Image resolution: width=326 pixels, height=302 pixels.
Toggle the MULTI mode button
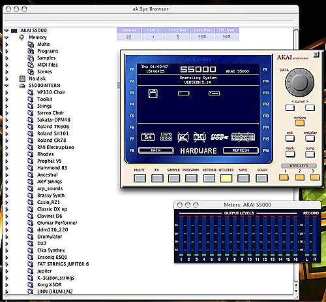coord(140,178)
